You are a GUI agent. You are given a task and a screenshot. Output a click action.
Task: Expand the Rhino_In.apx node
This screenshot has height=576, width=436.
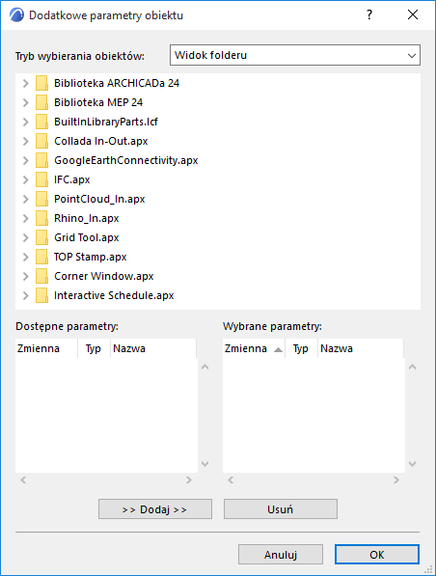[x=26, y=218]
